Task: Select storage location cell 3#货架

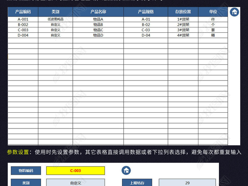Action: (183, 30)
